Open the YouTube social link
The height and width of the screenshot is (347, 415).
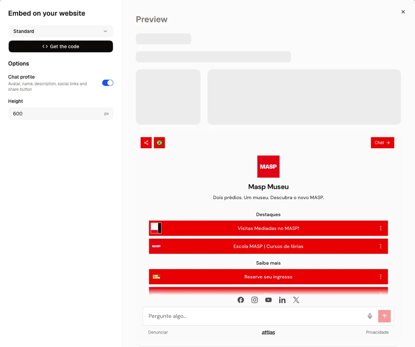[268, 300]
